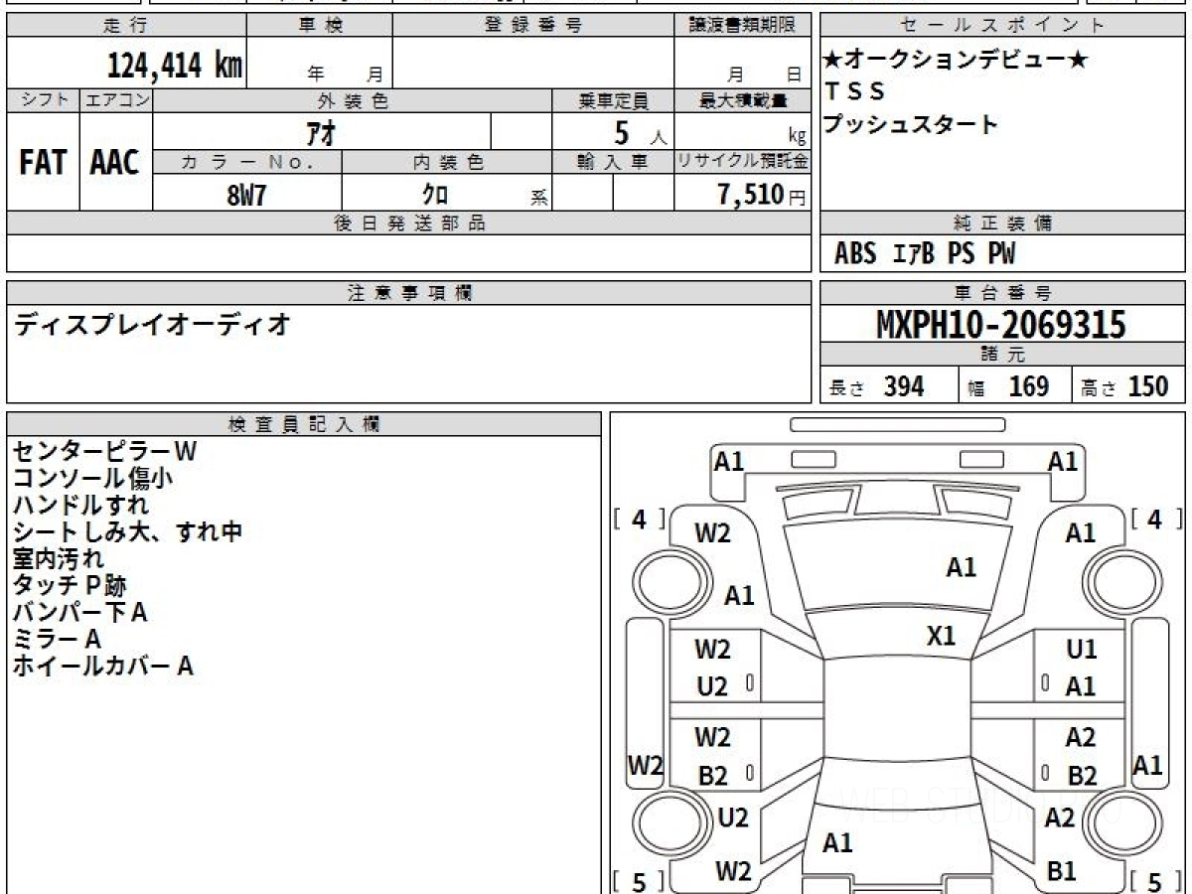Click the chassis number MXPH10-2069315
The width and height of the screenshot is (1192, 894).
point(1001,325)
